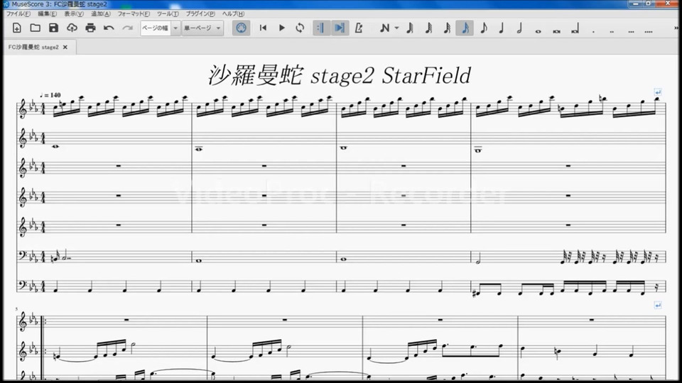Image resolution: width=682 pixels, height=383 pixels.
Task: Toggle MIDI input button
Action: pyautogui.click(x=241, y=28)
